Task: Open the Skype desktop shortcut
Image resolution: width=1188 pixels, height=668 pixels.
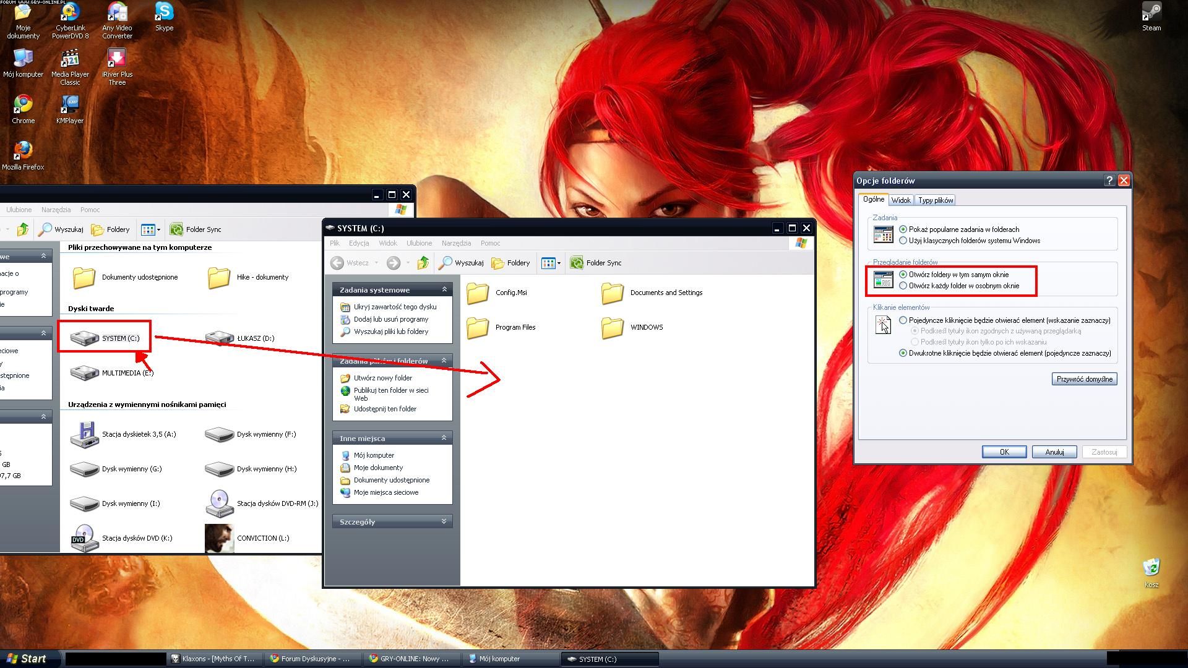Action: coord(164,17)
